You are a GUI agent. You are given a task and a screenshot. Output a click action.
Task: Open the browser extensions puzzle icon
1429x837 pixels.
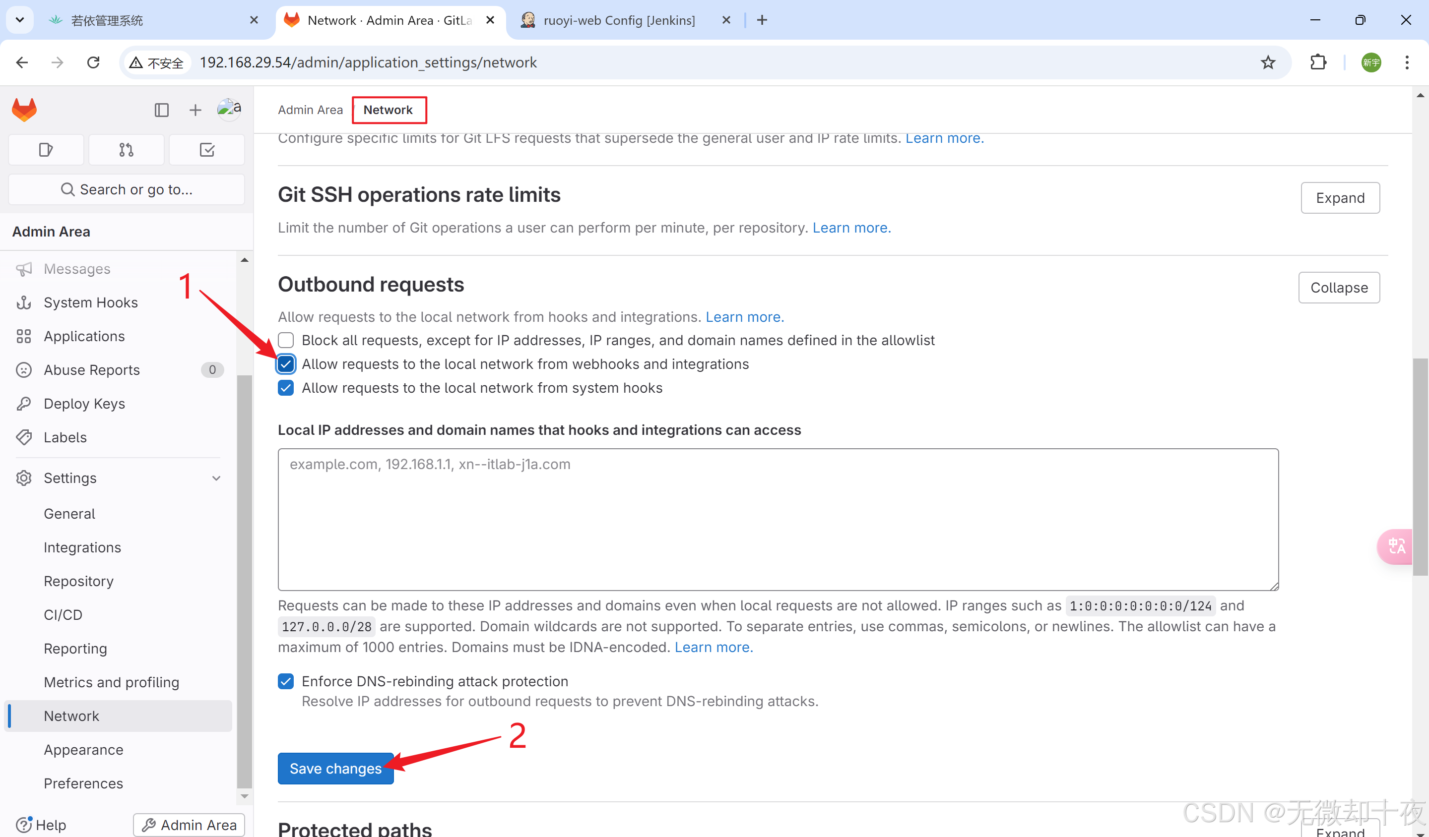1318,62
